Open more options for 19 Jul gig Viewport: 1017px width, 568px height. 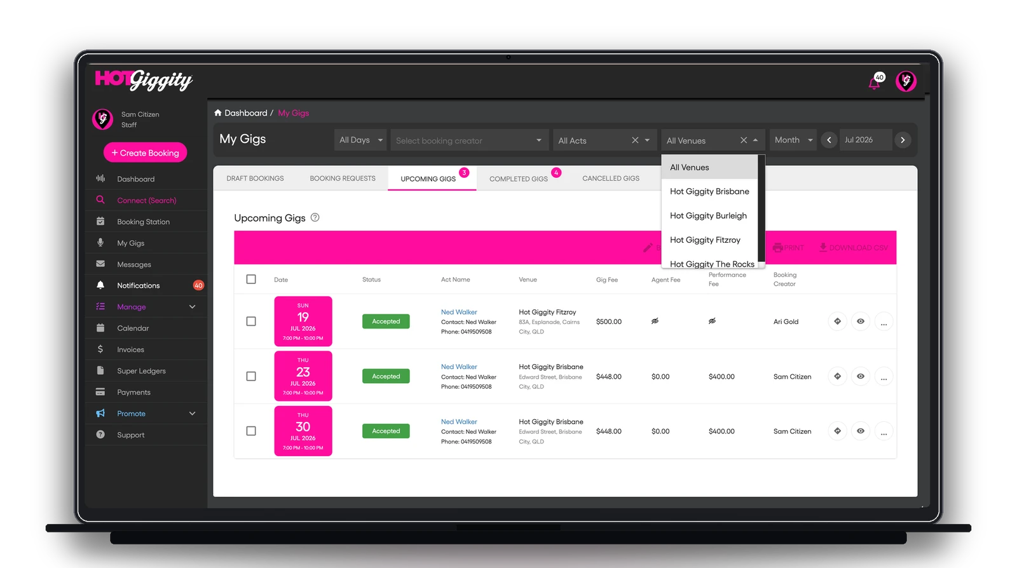[x=884, y=321]
